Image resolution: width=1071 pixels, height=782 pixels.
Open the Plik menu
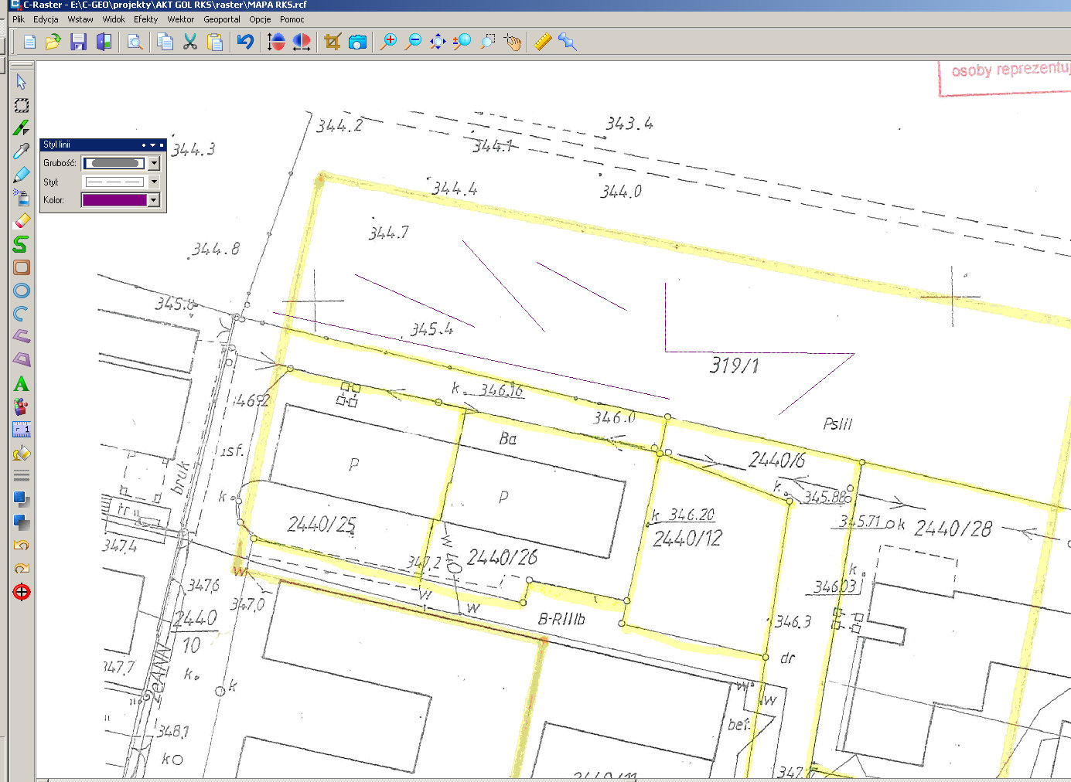[19, 19]
